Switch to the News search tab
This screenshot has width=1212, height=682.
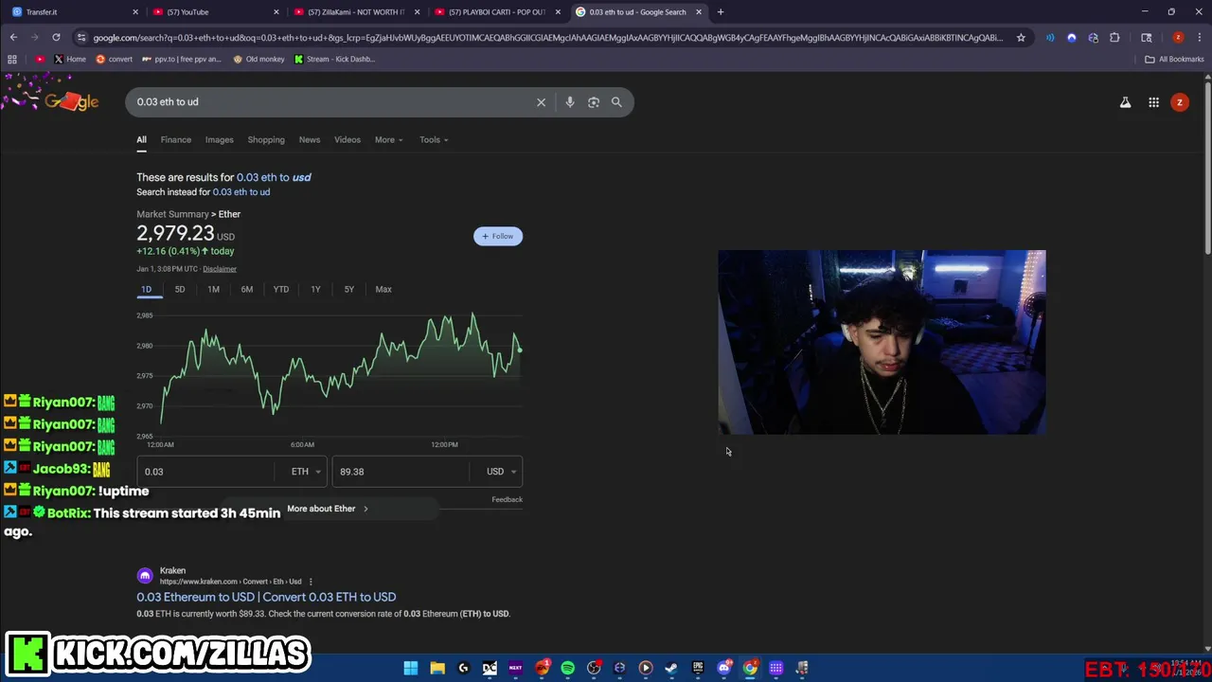[310, 140]
